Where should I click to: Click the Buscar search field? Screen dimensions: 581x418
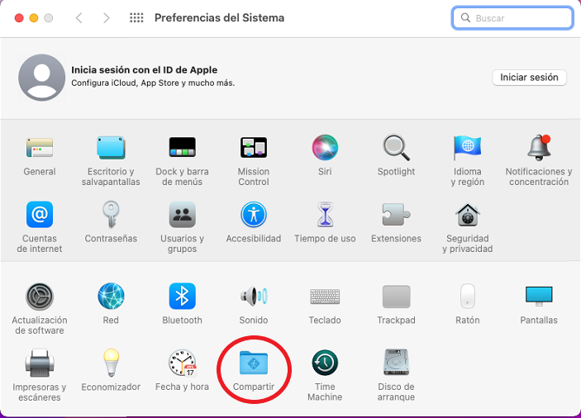coord(513,18)
